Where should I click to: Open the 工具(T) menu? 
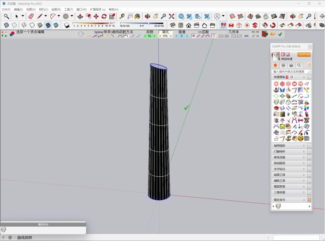[68, 9]
